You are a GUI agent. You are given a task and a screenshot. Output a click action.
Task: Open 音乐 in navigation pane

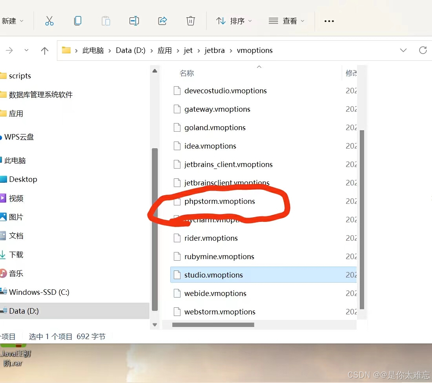[12, 273]
